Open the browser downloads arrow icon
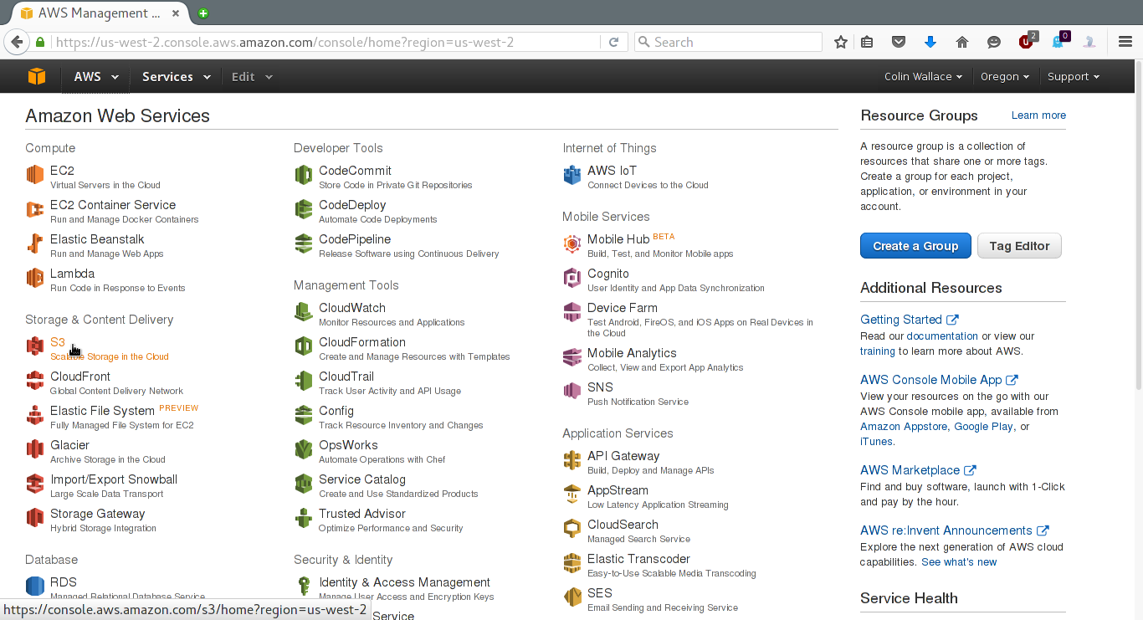The width and height of the screenshot is (1143, 620). pos(930,42)
